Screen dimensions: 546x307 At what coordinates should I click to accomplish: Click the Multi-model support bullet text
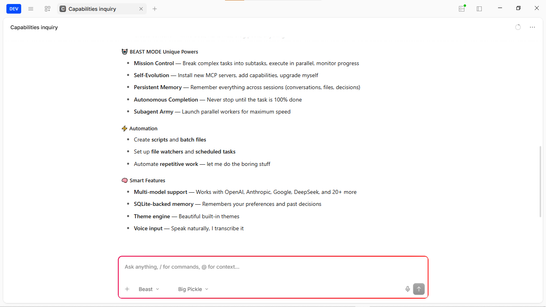tap(245, 192)
